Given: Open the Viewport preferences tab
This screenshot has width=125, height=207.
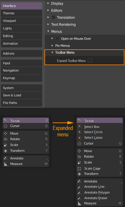Looking at the screenshot, I should click(22, 21).
